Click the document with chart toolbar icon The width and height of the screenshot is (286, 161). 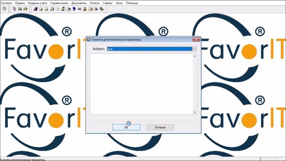coord(90,9)
